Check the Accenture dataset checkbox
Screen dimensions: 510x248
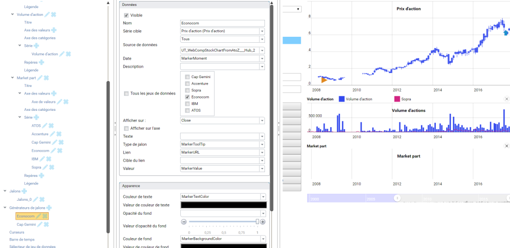click(x=187, y=83)
